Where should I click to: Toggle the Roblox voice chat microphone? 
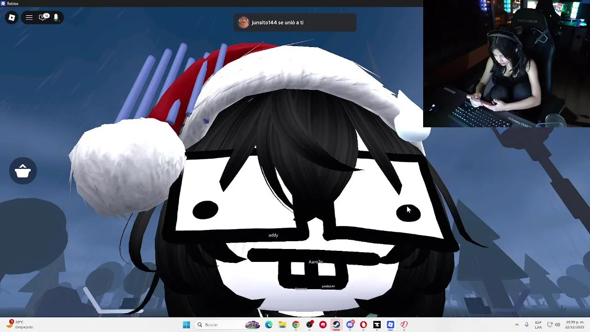pyautogui.click(x=56, y=18)
